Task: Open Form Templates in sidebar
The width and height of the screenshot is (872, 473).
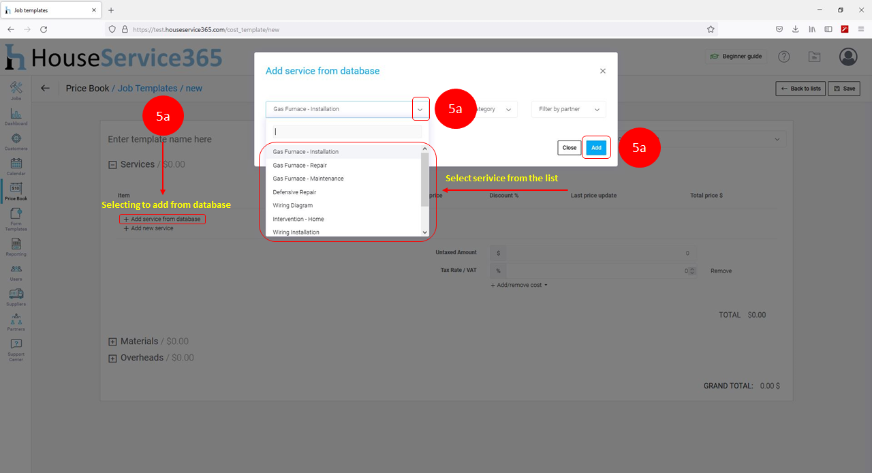Action: tap(16, 219)
